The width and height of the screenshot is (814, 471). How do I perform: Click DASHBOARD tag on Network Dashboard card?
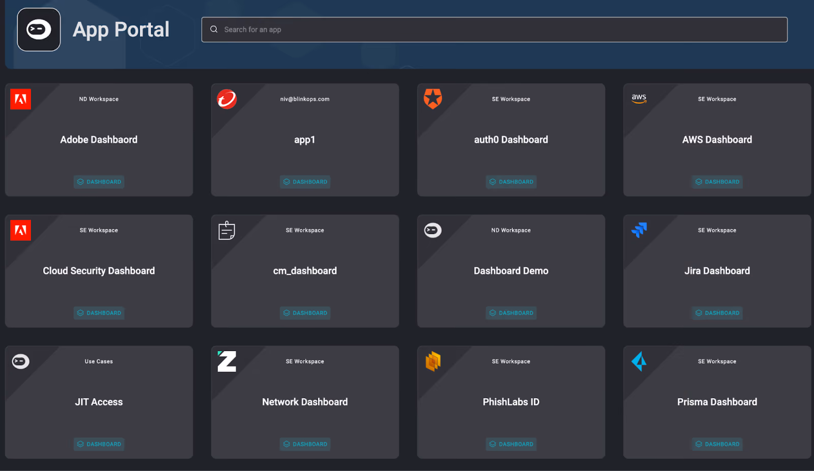click(305, 444)
